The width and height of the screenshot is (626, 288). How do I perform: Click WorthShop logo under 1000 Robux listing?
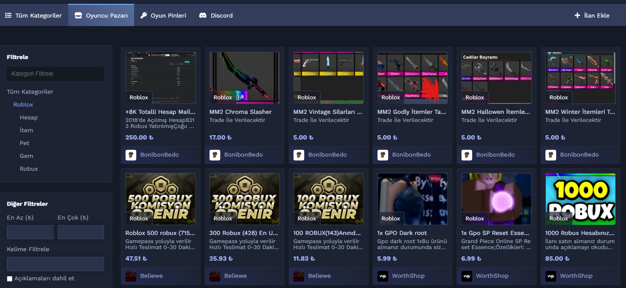pyautogui.click(x=551, y=276)
